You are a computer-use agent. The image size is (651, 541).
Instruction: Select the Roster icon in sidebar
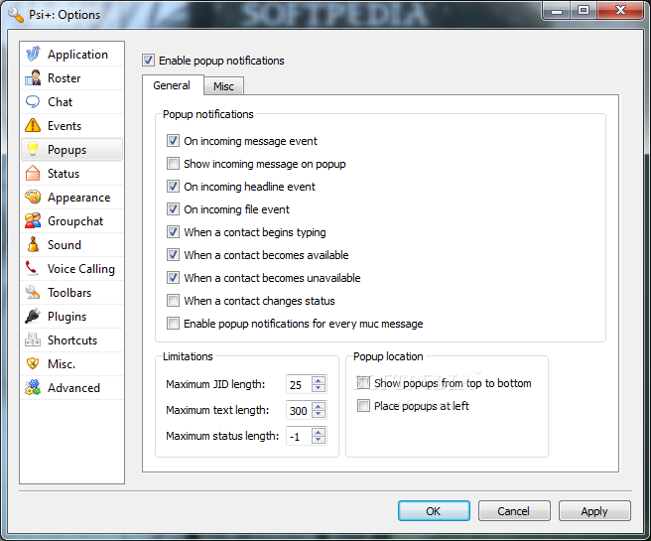33,78
